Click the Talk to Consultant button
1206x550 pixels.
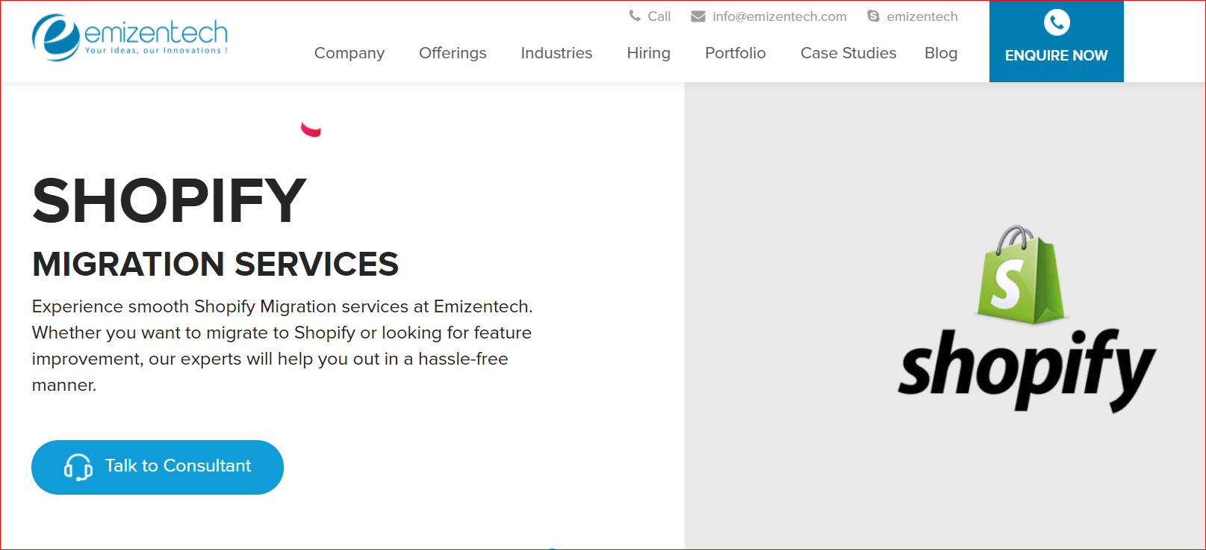158,467
